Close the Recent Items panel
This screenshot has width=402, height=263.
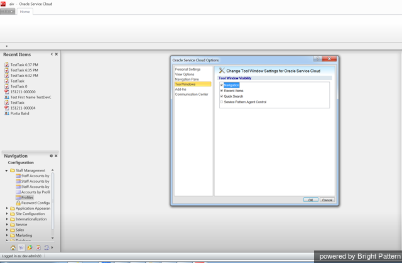pyautogui.click(x=57, y=54)
